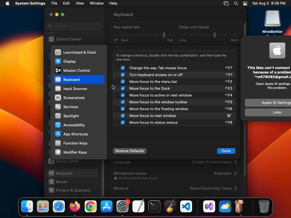The image size is (291, 218).
Task: Uncheck Move focus to status menus
Action: [123, 122]
